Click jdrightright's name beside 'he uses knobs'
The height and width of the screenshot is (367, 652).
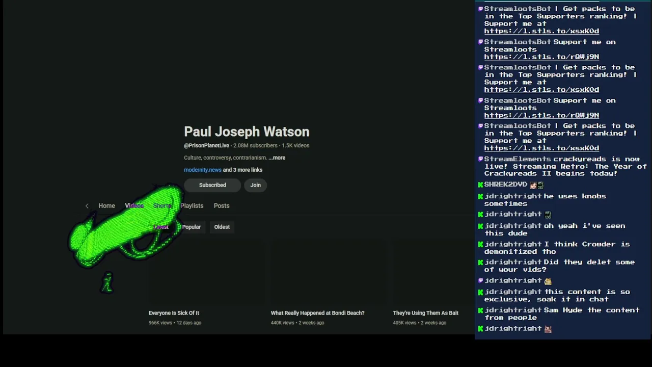pyautogui.click(x=513, y=196)
